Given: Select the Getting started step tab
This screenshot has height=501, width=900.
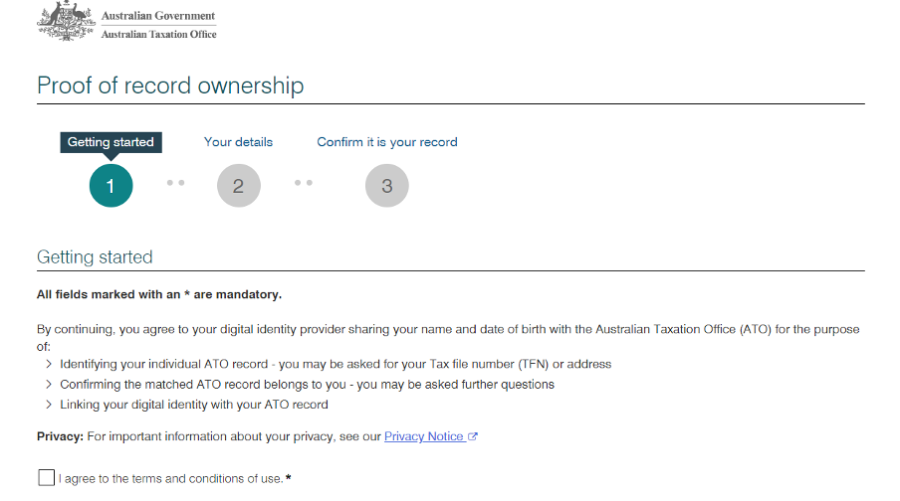Looking at the screenshot, I should tap(111, 142).
